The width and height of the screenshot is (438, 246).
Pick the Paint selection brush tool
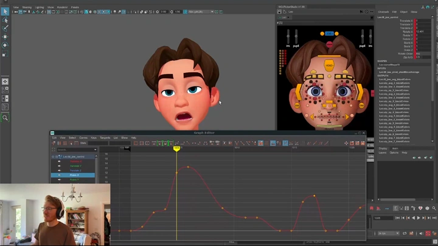coord(5,28)
